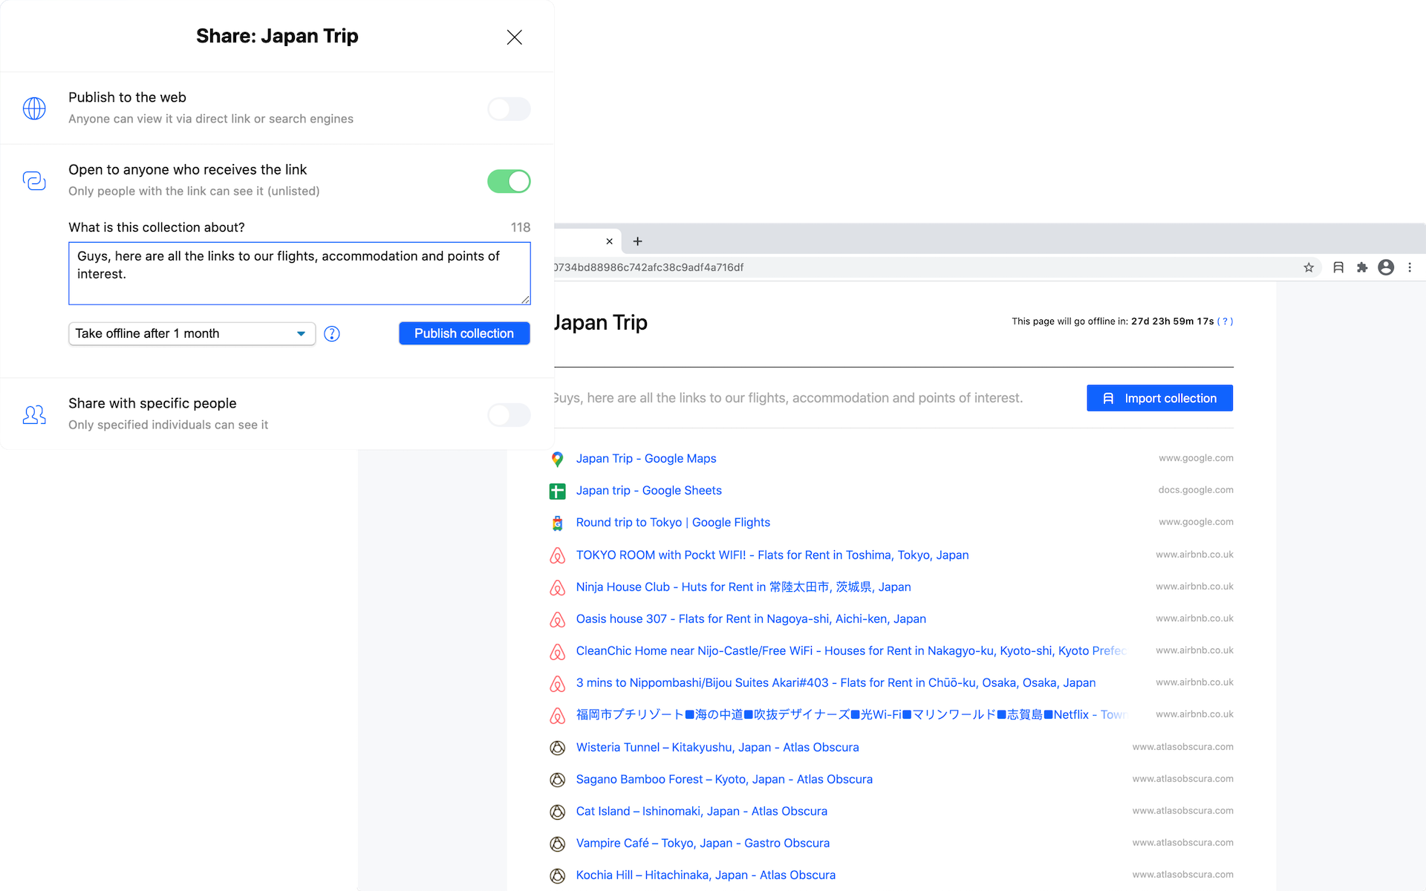
Task: Enable Share with specific people toggle
Action: tap(509, 414)
